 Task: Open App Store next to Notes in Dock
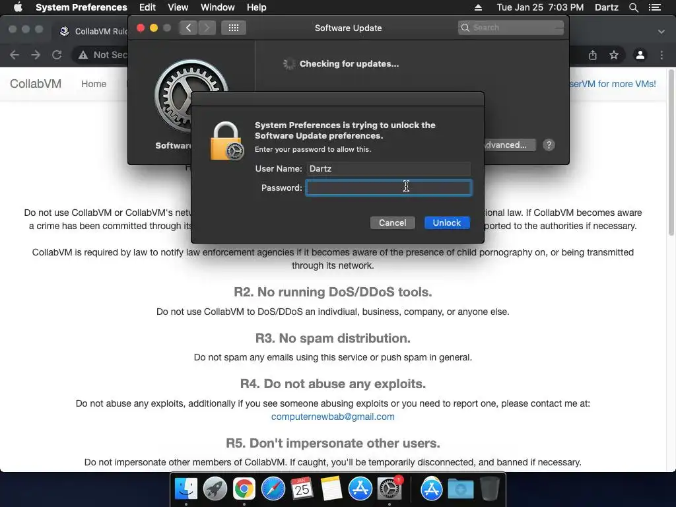(x=360, y=489)
